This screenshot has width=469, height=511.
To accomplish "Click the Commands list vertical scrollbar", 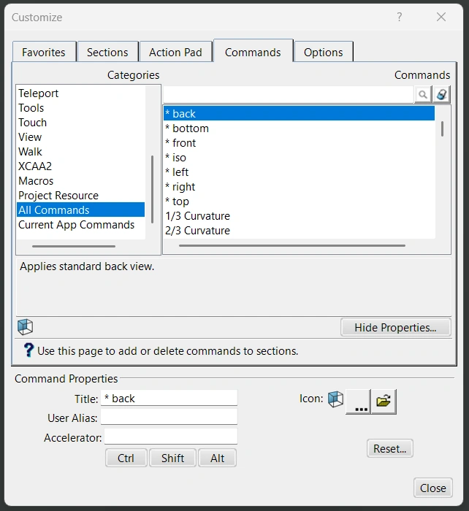I will pos(442,129).
